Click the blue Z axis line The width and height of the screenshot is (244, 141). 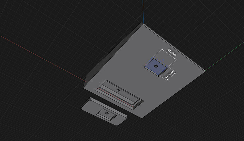[143, 11]
